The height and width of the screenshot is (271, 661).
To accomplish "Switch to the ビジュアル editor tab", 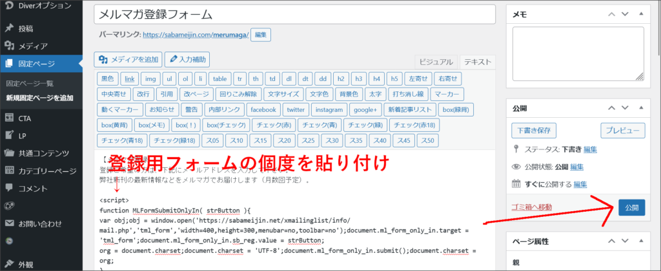I will [x=436, y=62].
